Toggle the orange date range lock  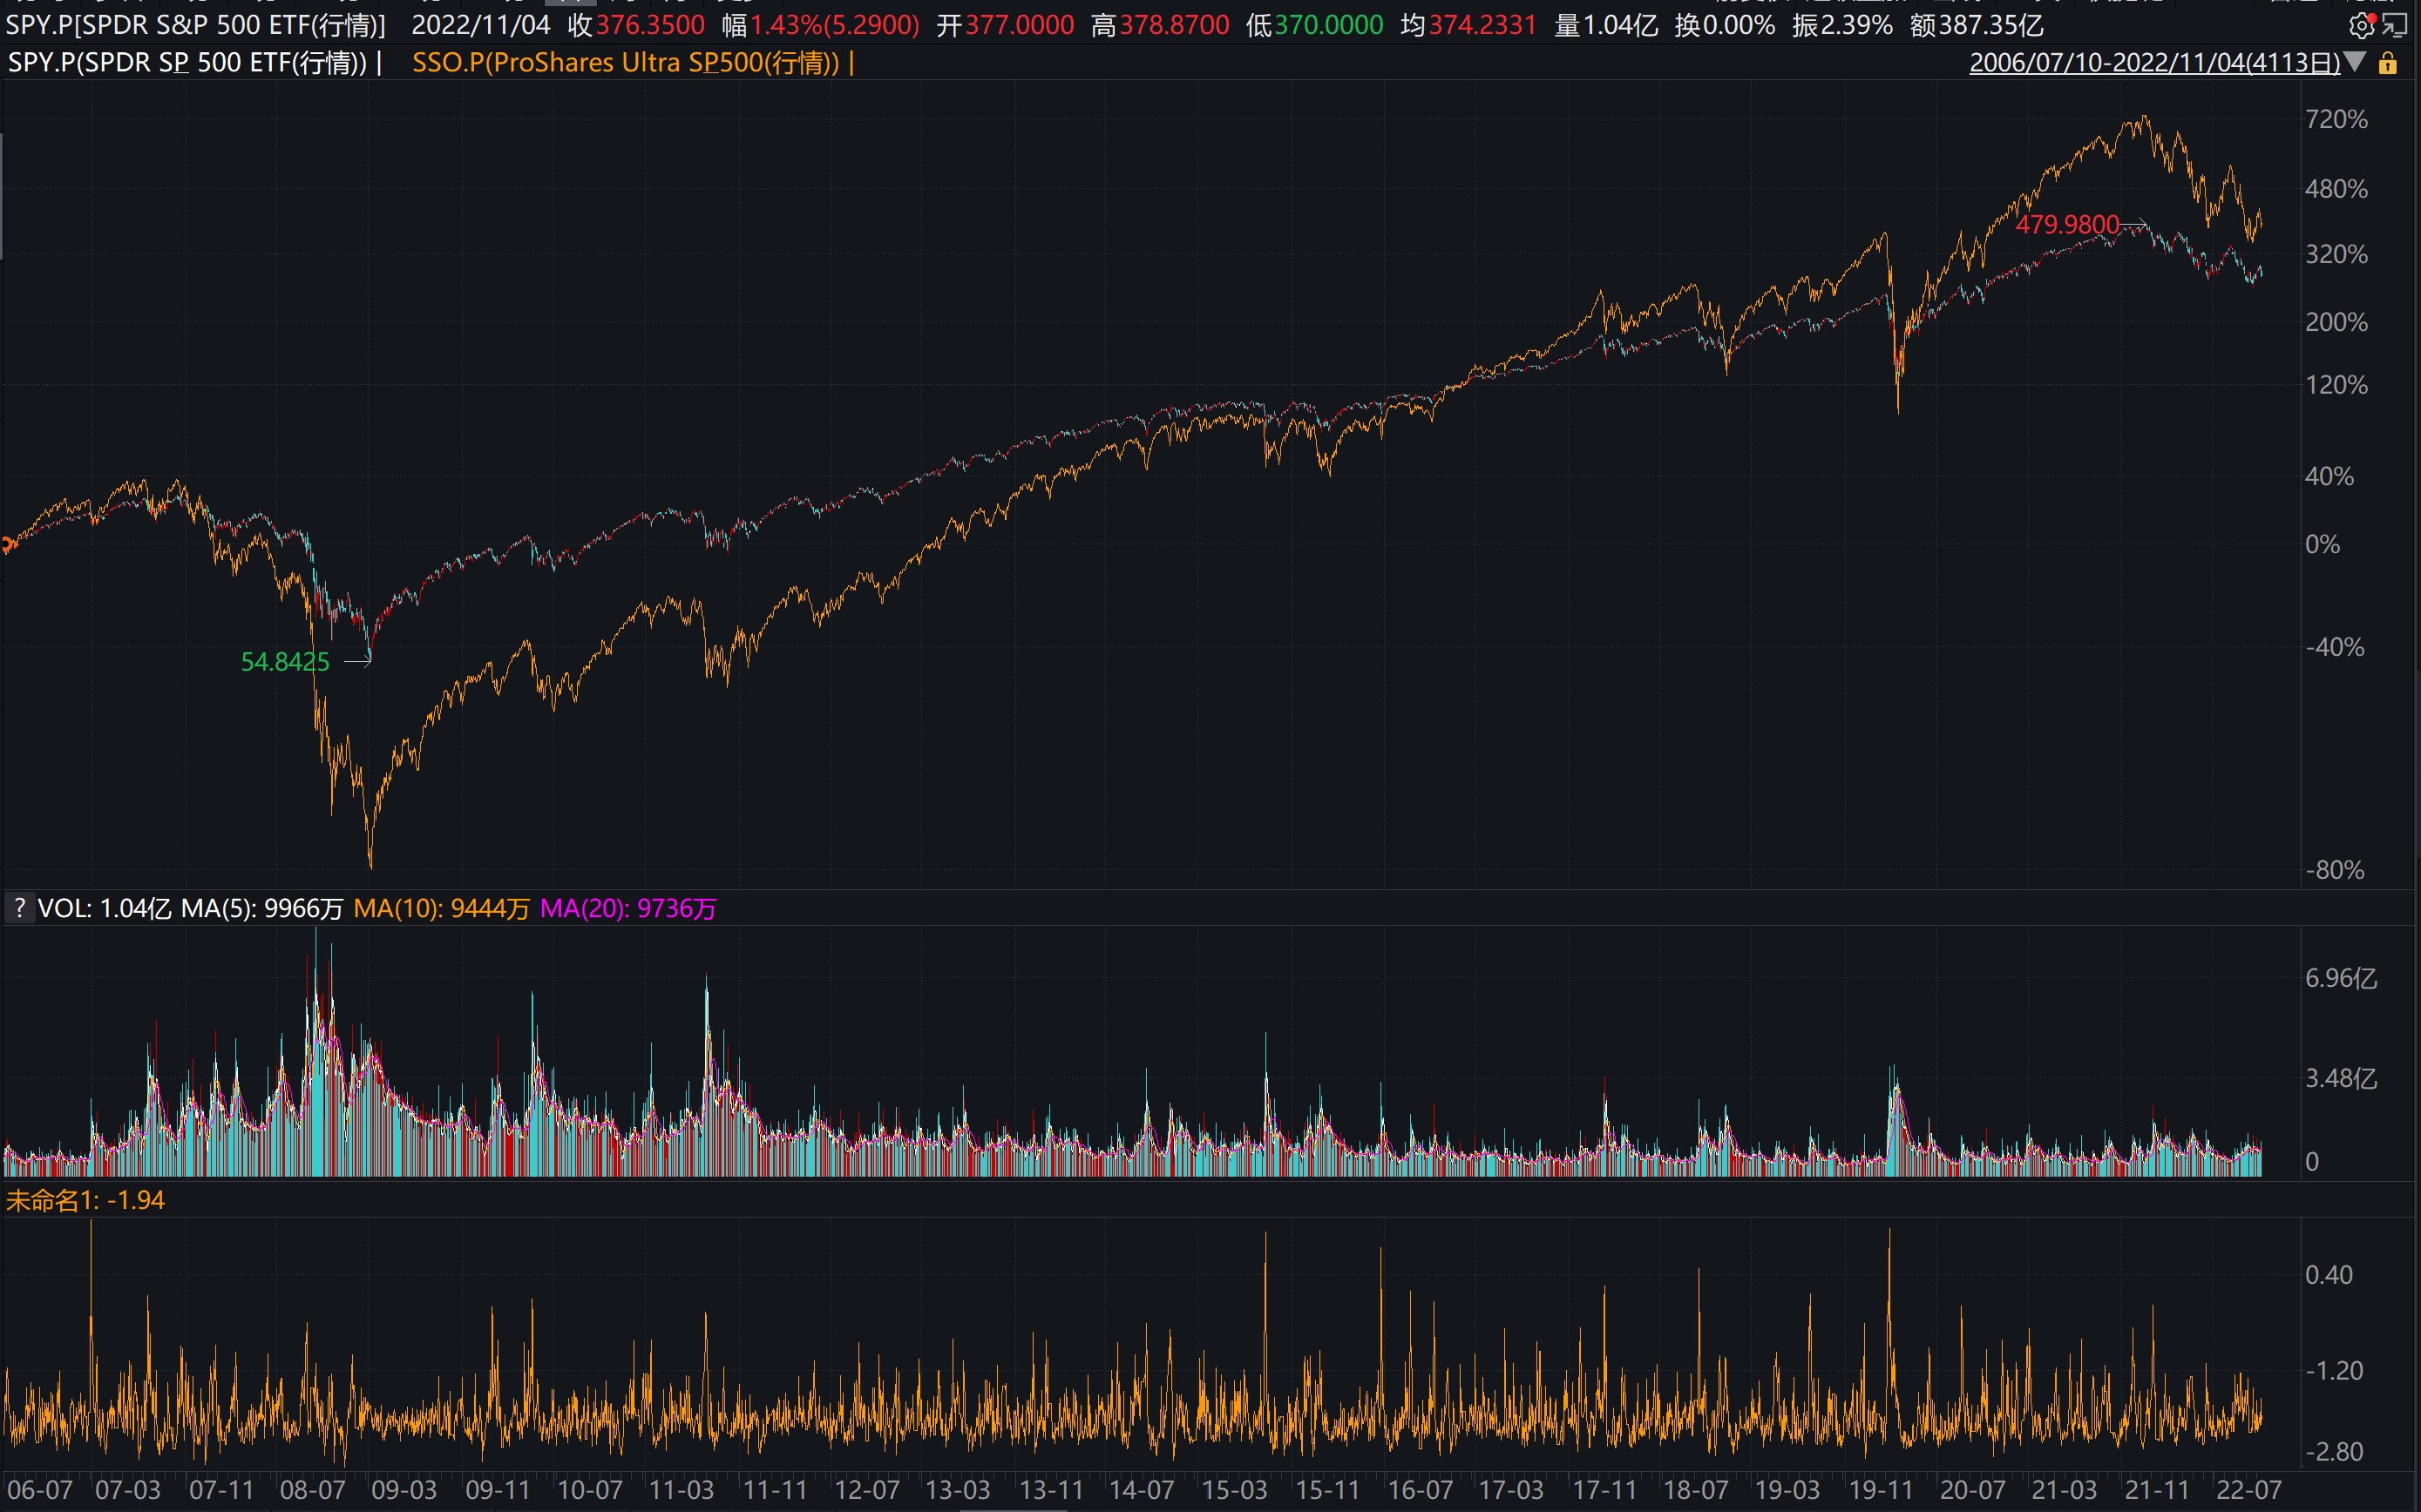[x=2388, y=64]
